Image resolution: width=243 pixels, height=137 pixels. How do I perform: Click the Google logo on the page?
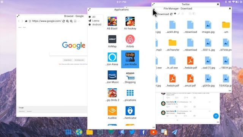tap(74, 45)
